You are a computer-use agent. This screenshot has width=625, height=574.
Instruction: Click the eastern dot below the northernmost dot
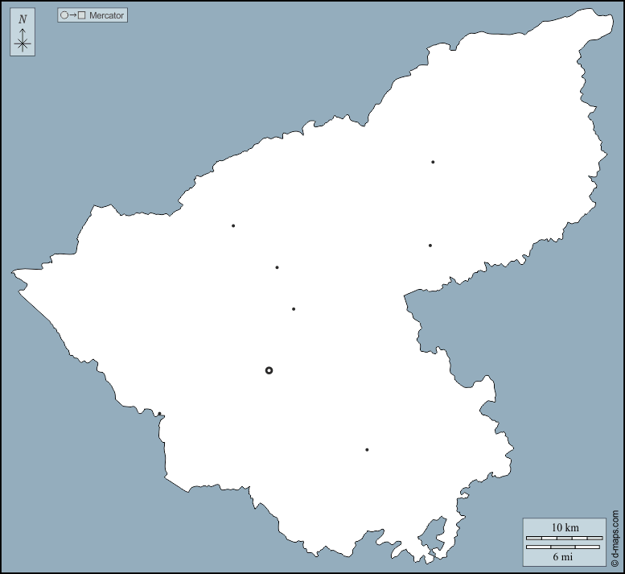(430, 246)
